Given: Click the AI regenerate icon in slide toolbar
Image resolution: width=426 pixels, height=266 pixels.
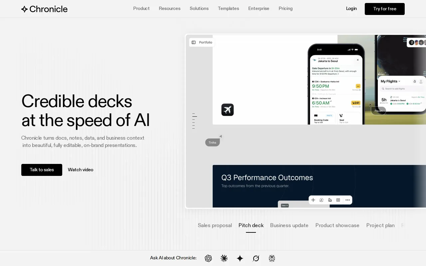Looking at the screenshot, I should point(321,200).
